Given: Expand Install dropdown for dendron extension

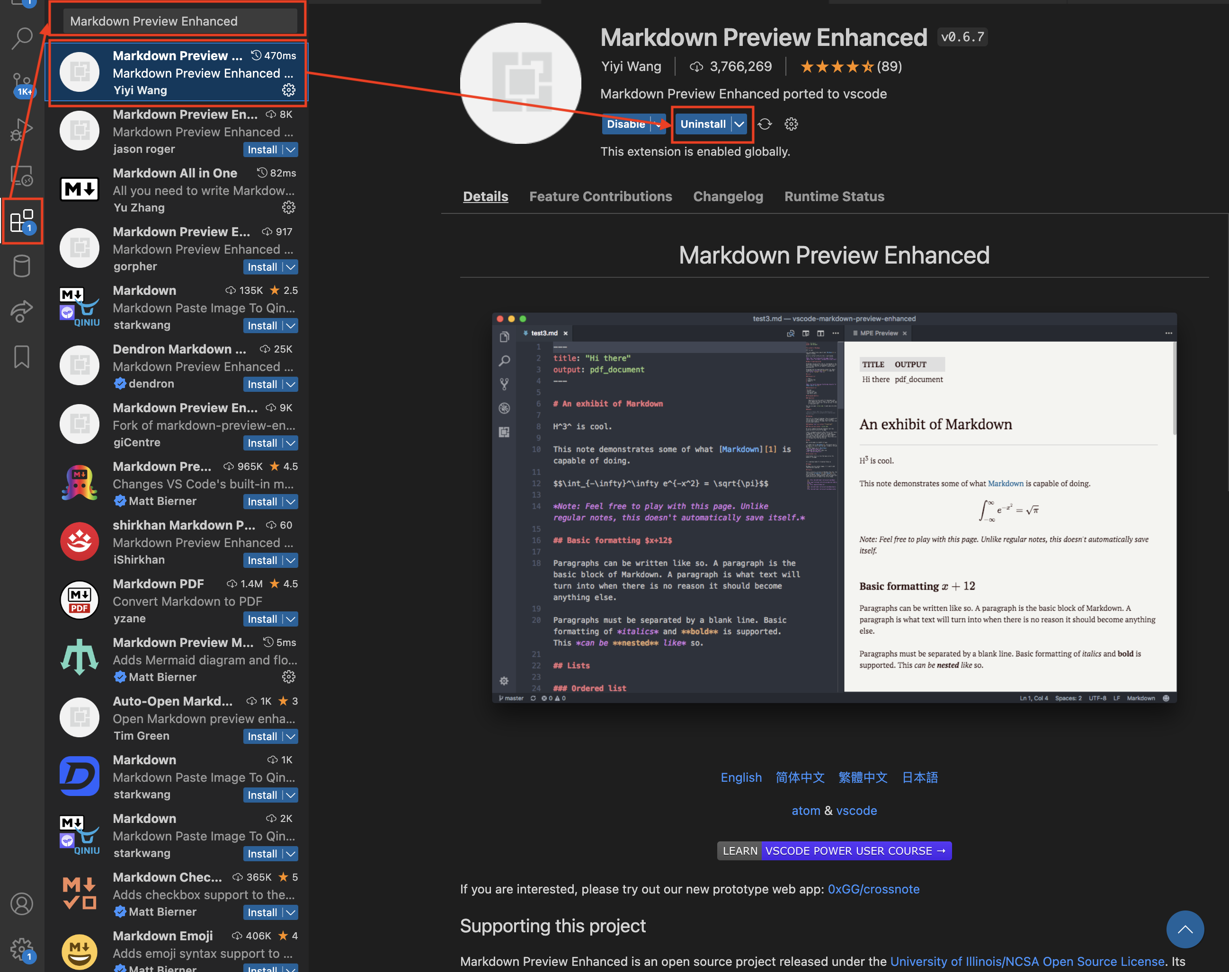Looking at the screenshot, I should pos(290,384).
